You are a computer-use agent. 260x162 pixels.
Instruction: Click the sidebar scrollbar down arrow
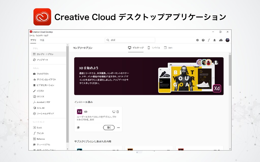(68, 149)
